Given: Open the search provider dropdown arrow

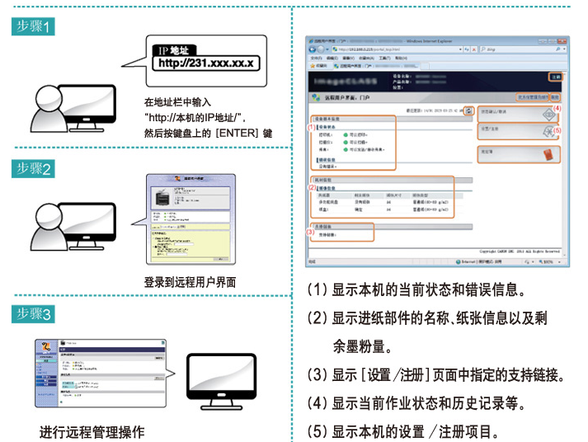Looking at the screenshot, I should [x=564, y=49].
